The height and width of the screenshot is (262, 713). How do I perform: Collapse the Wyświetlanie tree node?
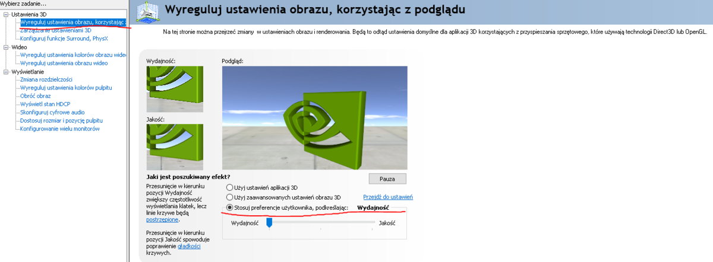(x=6, y=71)
